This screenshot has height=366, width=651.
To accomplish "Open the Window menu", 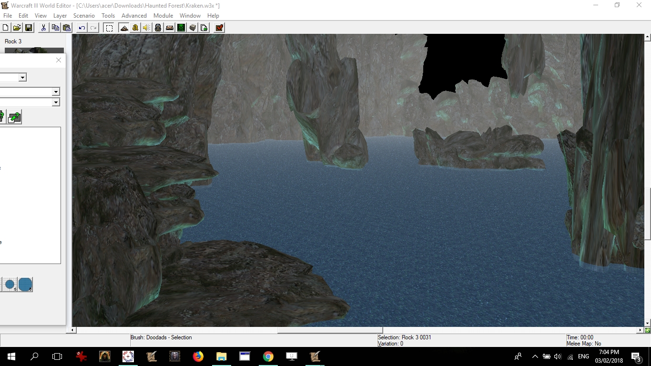I will tap(190, 16).
